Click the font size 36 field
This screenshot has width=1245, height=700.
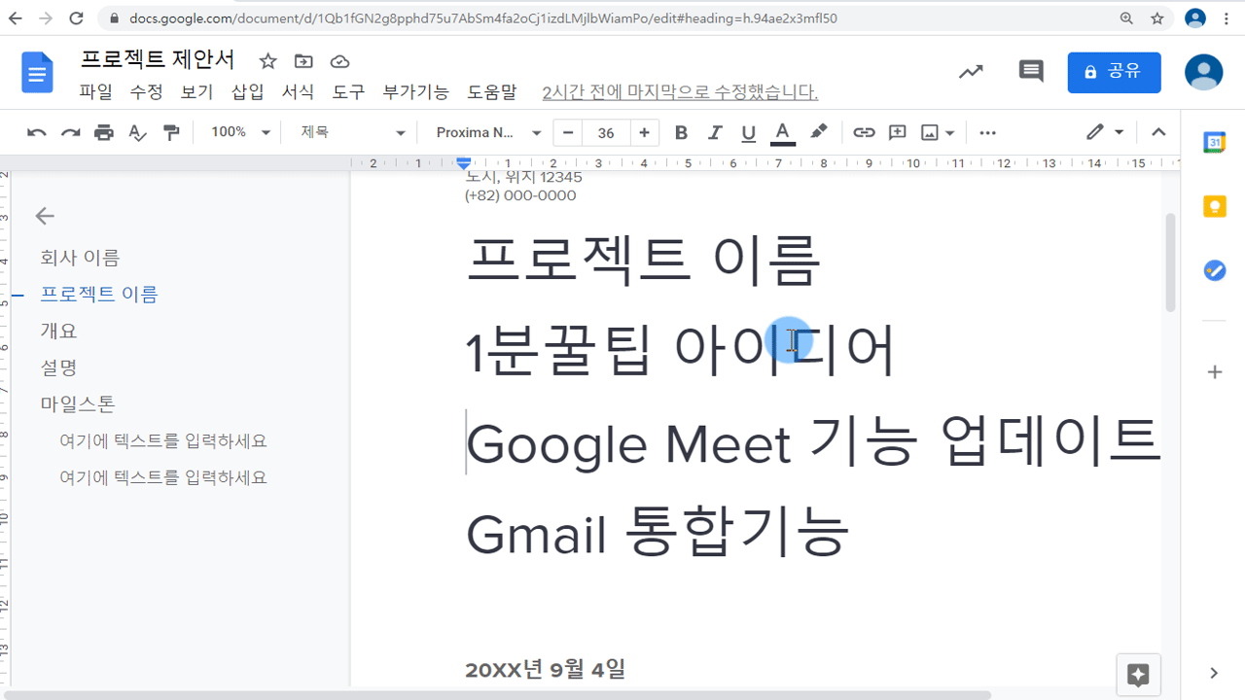click(606, 133)
